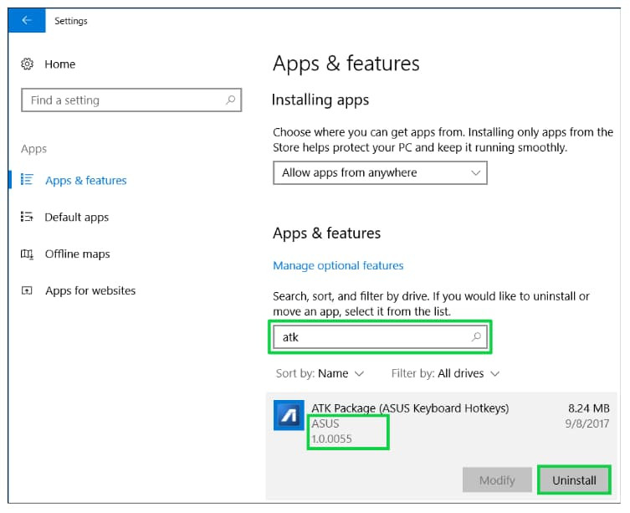The image size is (630, 513).
Task: Open Apps for websites section
Action: coord(90,290)
